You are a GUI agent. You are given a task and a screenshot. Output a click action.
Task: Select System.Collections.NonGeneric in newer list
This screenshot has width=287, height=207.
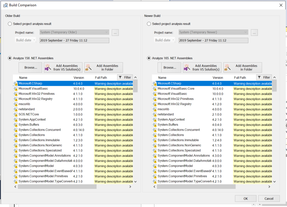pos(212,145)
